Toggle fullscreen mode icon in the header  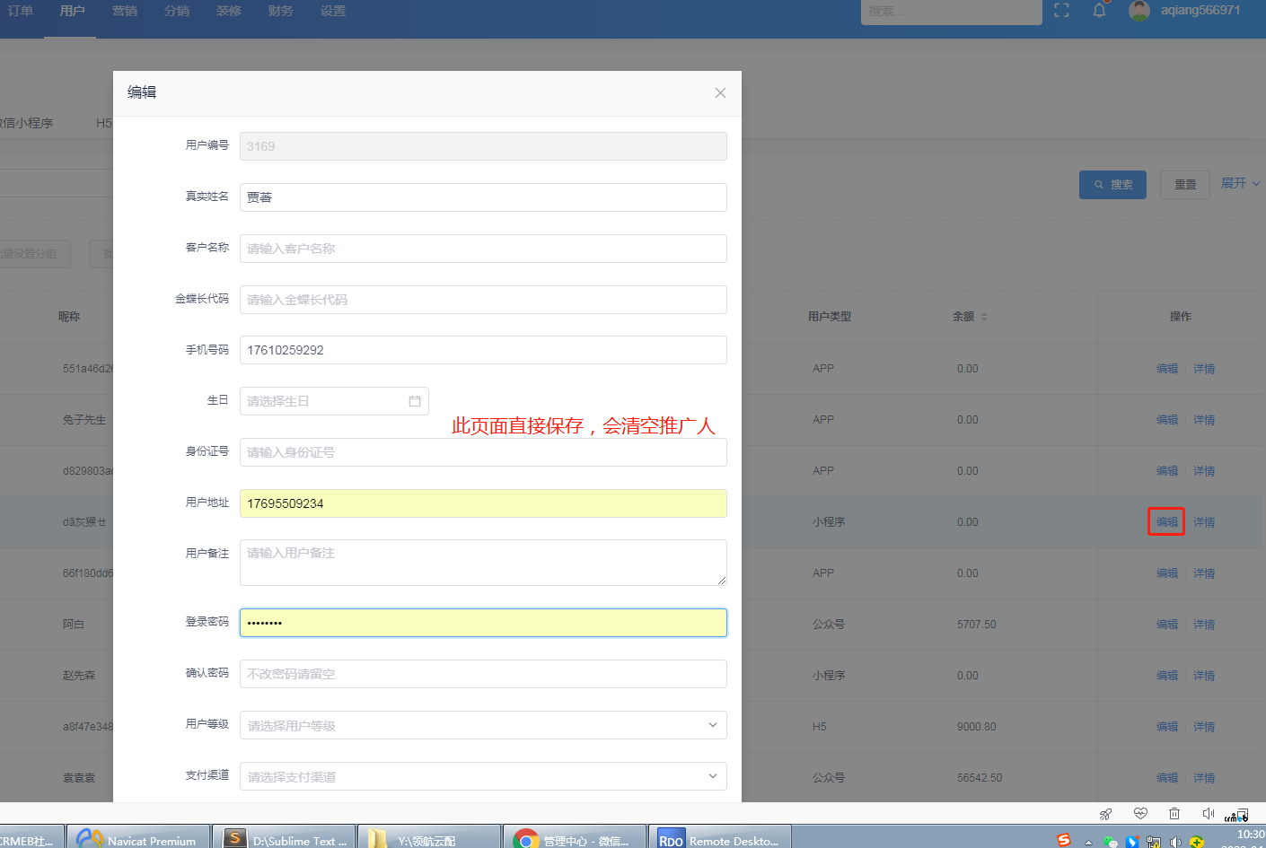[x=1061, y=11]
